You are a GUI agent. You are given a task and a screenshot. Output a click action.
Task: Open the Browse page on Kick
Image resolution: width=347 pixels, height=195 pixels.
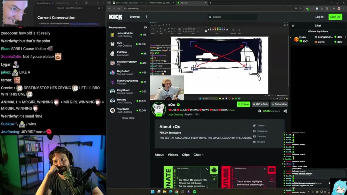134,17
